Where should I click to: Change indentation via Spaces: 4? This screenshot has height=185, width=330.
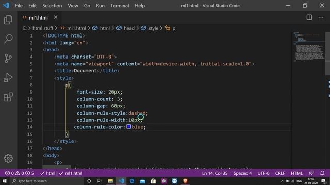[242, 173]
